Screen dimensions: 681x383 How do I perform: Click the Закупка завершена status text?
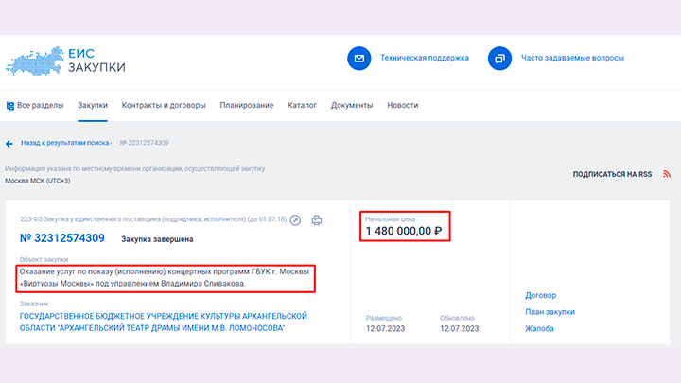click(157, 239)
